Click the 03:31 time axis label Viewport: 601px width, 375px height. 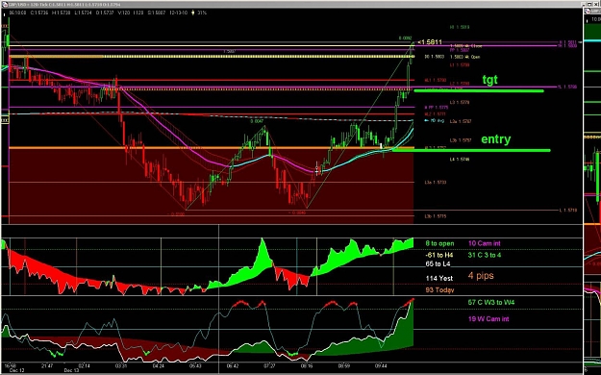pos(121,365)
